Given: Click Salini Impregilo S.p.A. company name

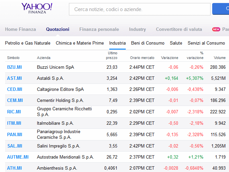Looking at the screenshot, I should pyautogui.click(x=59, y=146).
